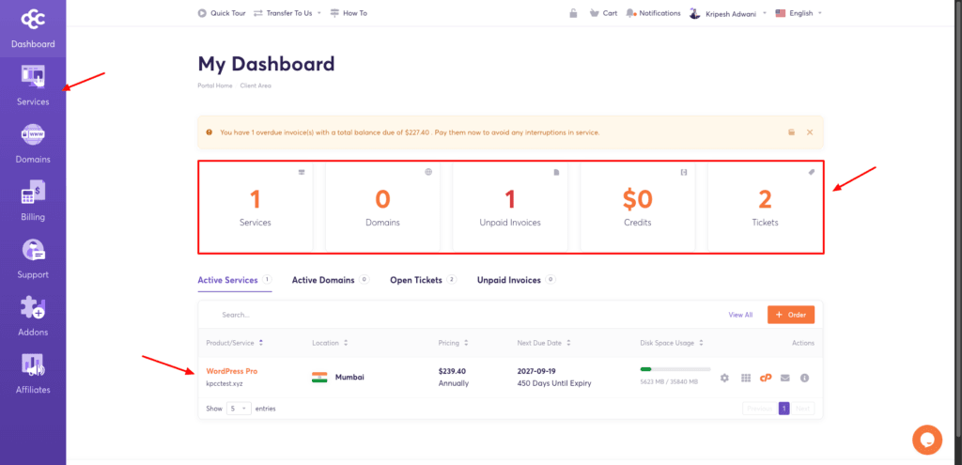The width and height of the screenshot is (962, 465).
Task: Click the India flag icon
Action: click(319, 378)
